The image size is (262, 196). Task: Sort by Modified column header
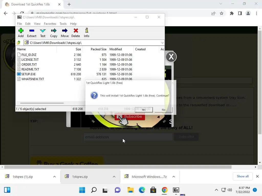click(x=121, y=49)
